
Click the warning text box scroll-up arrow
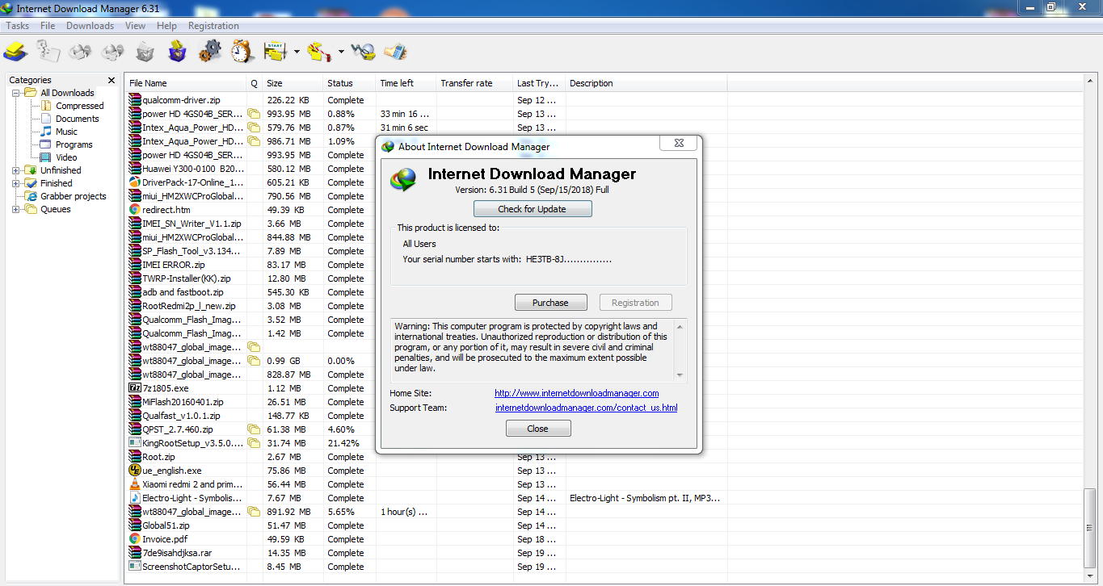tap(680, 326)
